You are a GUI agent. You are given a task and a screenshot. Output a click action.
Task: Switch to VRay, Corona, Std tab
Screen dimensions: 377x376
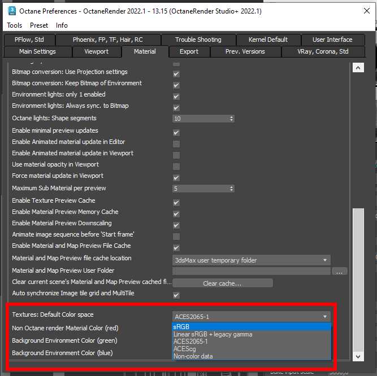point(323,51)
